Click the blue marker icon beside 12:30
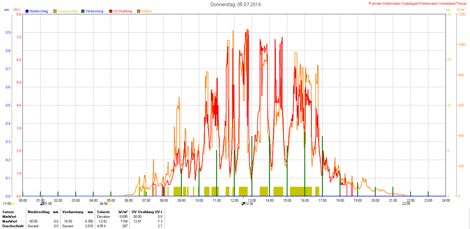This screenshot has width=470, height=229. tap(243, 204)
